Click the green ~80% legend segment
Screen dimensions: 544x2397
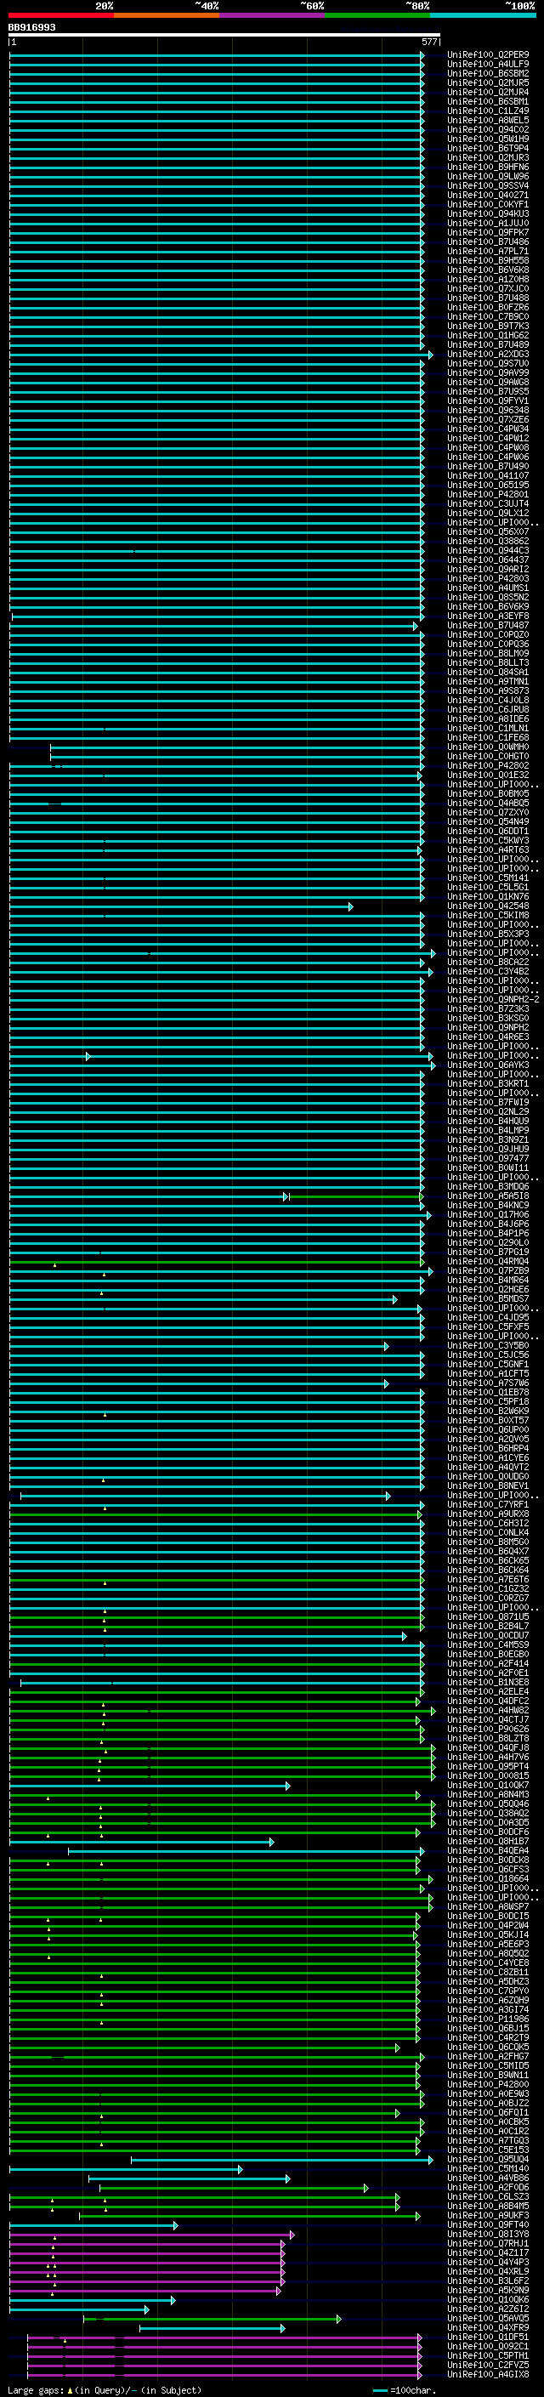377,15
